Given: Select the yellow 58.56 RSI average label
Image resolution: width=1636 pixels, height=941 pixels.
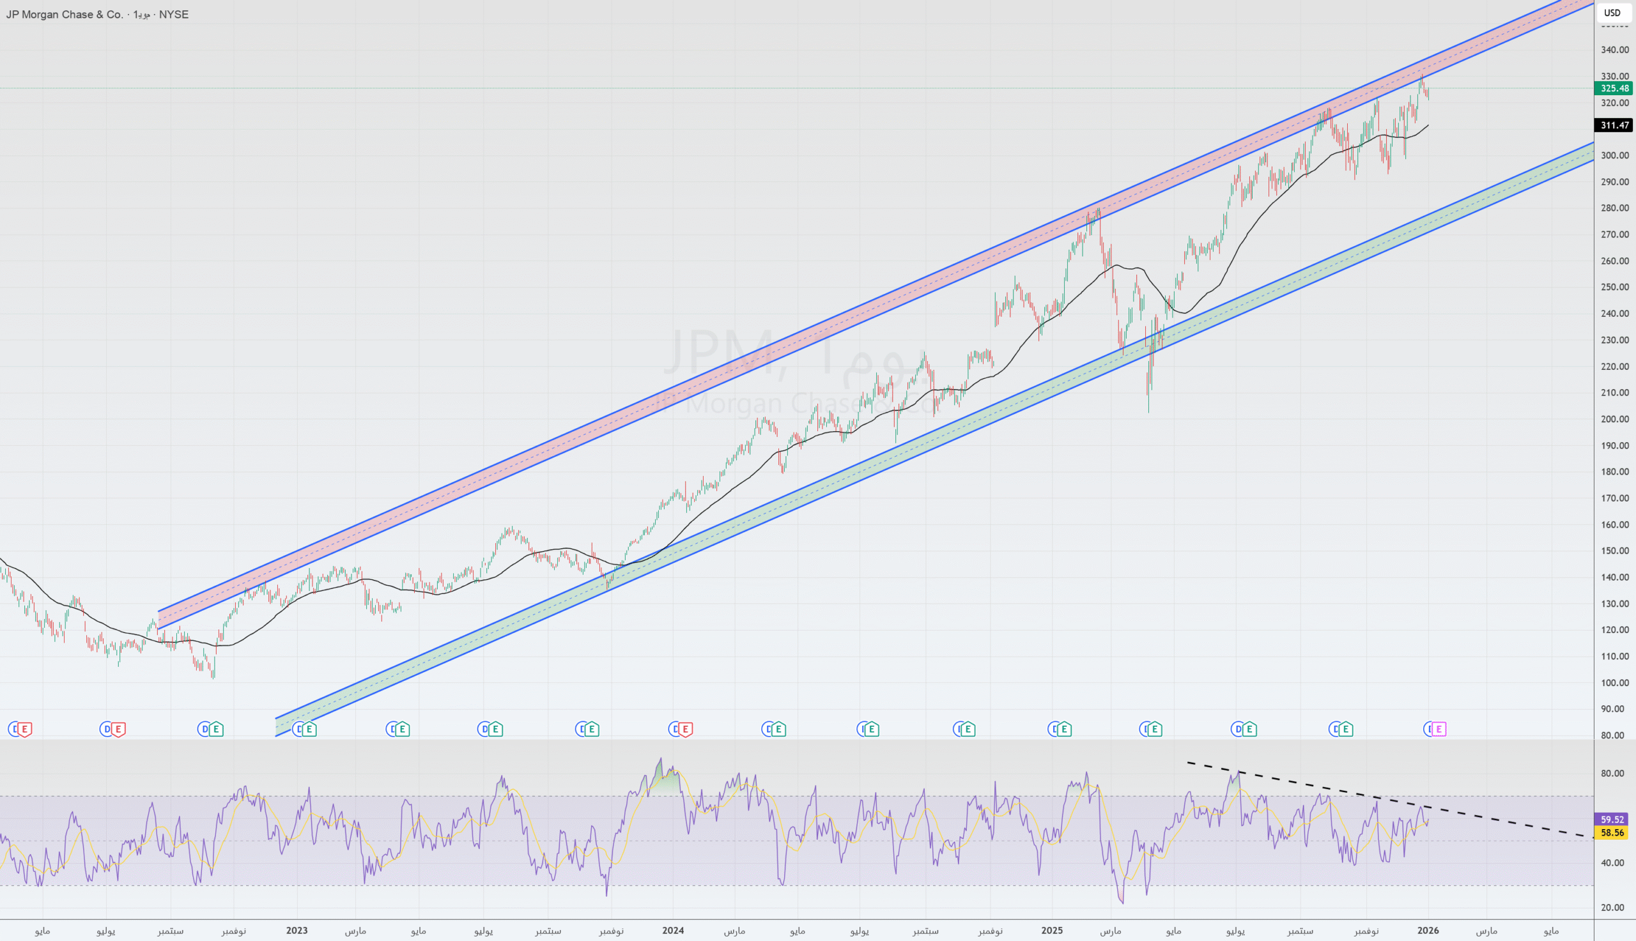Looking at the screenshot, I should click(1612, 832).
